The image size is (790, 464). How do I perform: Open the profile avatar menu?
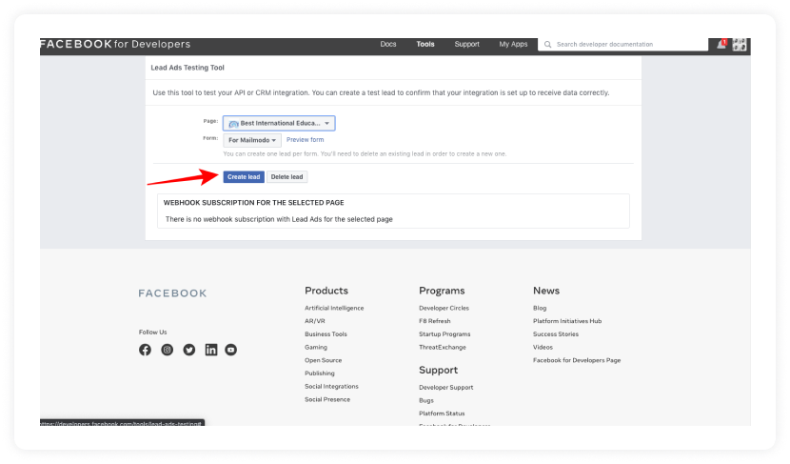coord(740,45)
